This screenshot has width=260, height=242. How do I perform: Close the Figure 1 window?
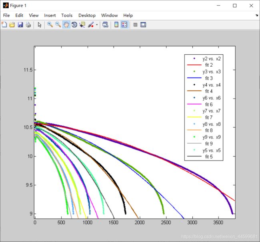pos(251,6)
